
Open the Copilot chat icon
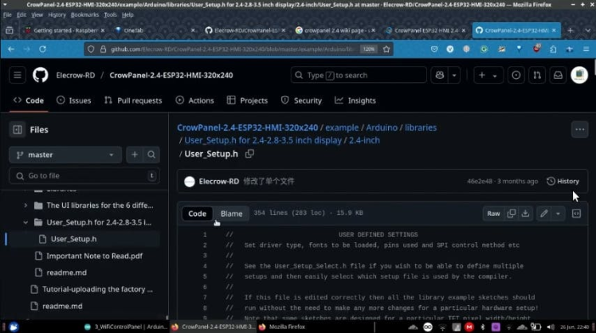click(440, 75)
